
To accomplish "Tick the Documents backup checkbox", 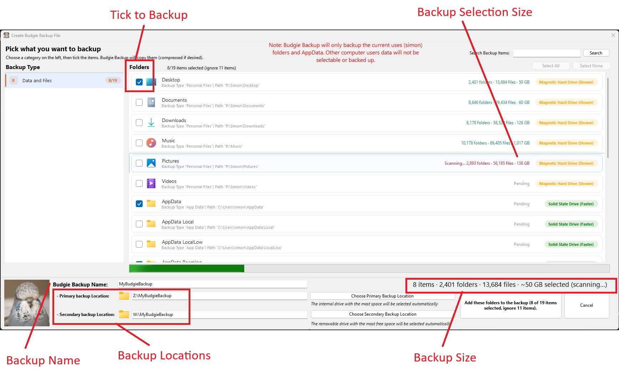I will point(139,102).
